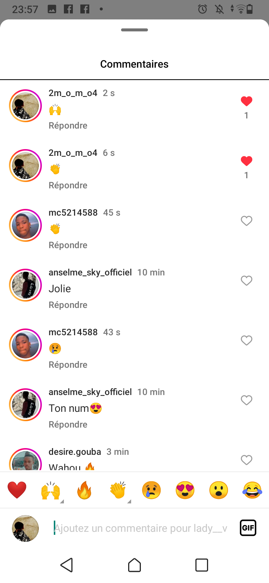Open mc5214588 username on the clapping comment
The image size is (269, 583).
(x=73, y=213)
